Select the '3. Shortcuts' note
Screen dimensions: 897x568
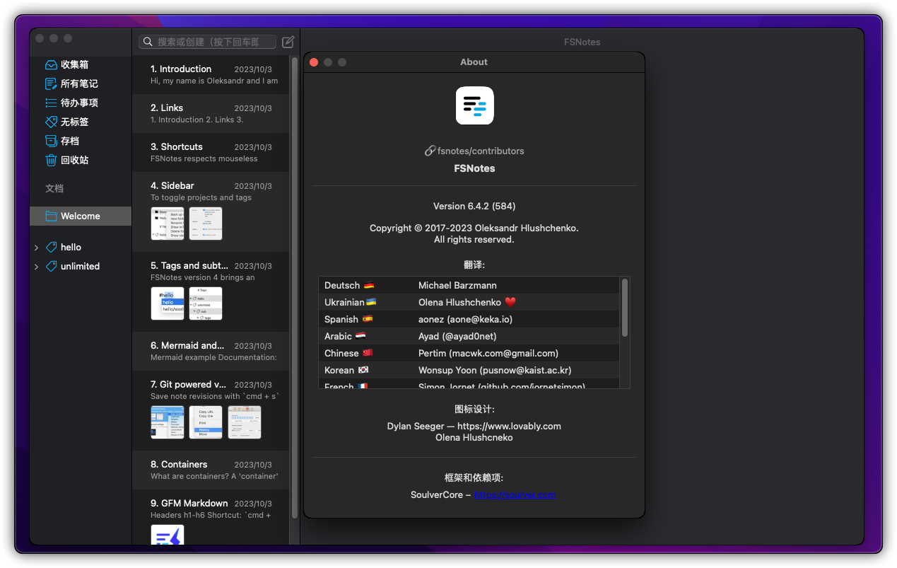[x=211, y=152]
